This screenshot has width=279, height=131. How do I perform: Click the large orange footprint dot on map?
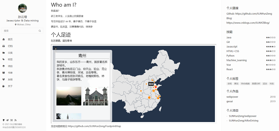[x=149, y=98]
